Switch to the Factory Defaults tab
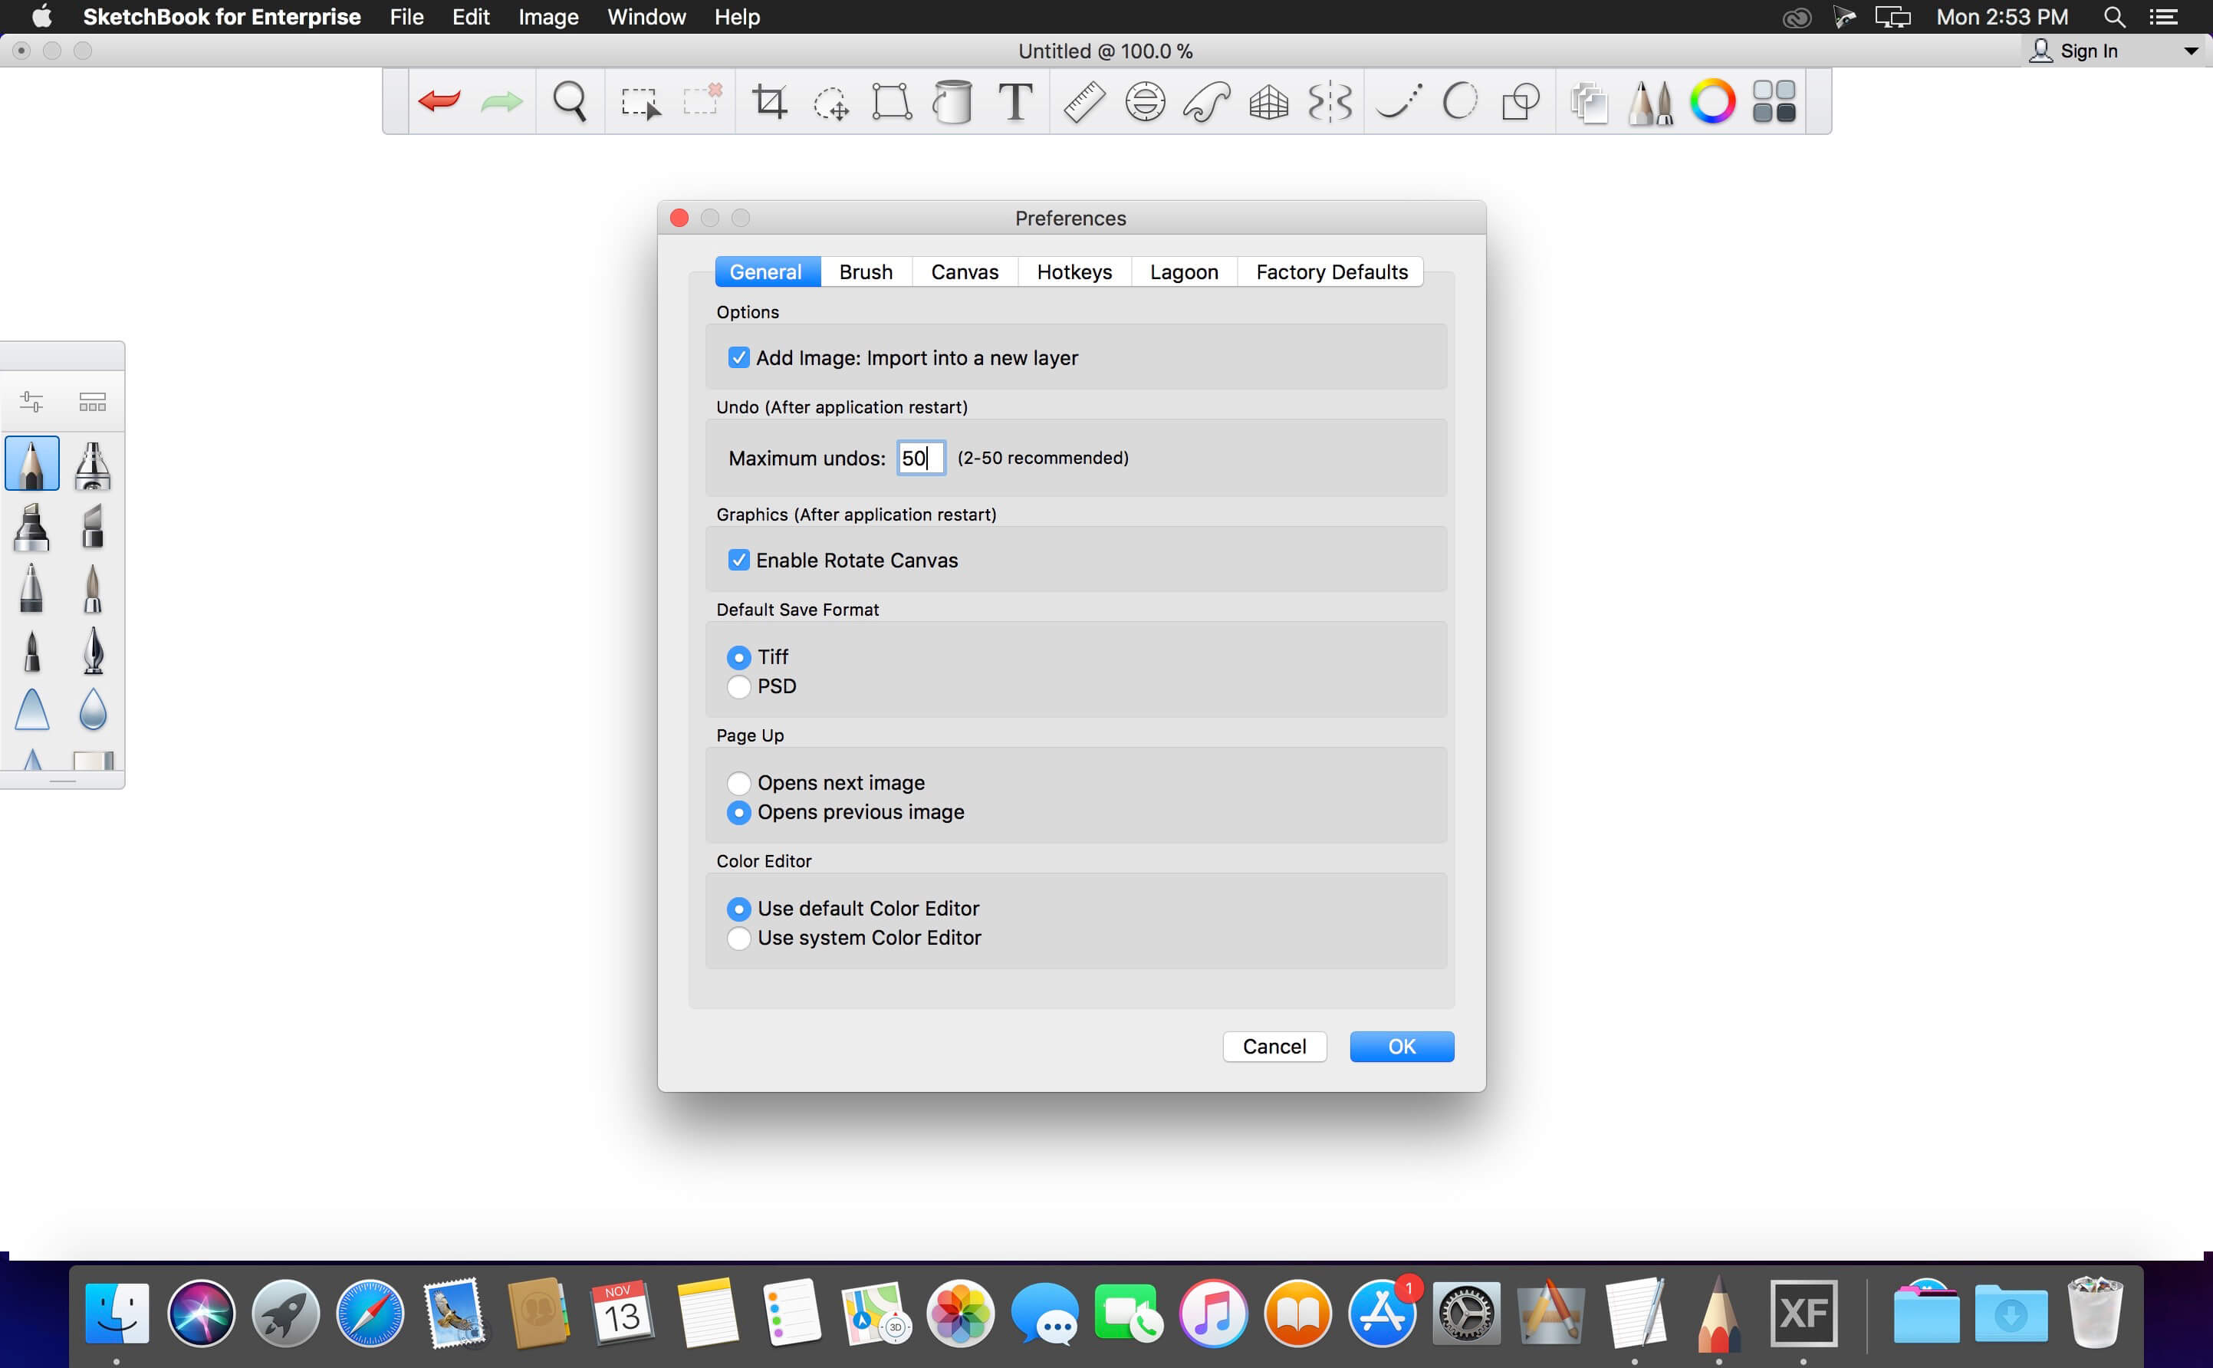2213x1368 pixels. [x=1331, y=271]
